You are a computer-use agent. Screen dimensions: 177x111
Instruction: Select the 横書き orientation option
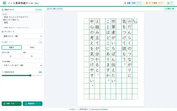point(33,47)
